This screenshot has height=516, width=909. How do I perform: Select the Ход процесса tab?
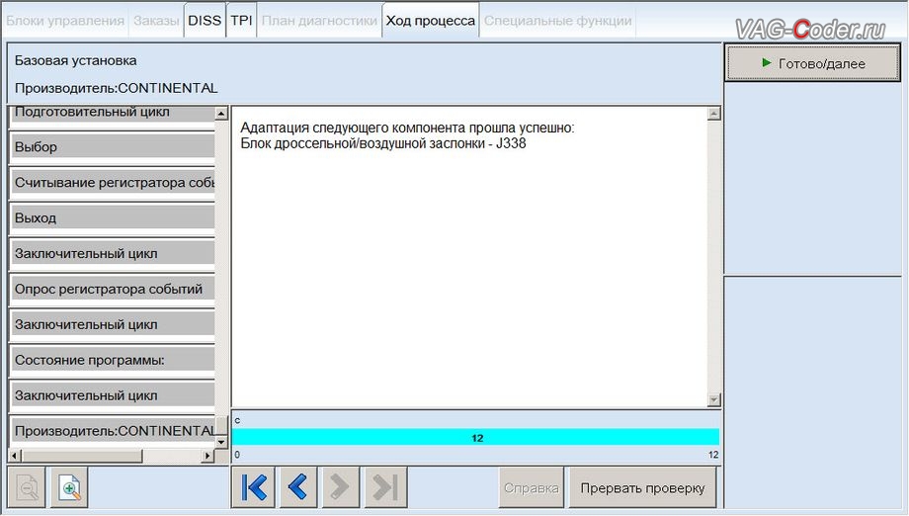tap(430, 21)
